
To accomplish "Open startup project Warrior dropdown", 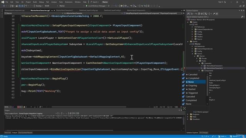I will [x=71, y=6].
